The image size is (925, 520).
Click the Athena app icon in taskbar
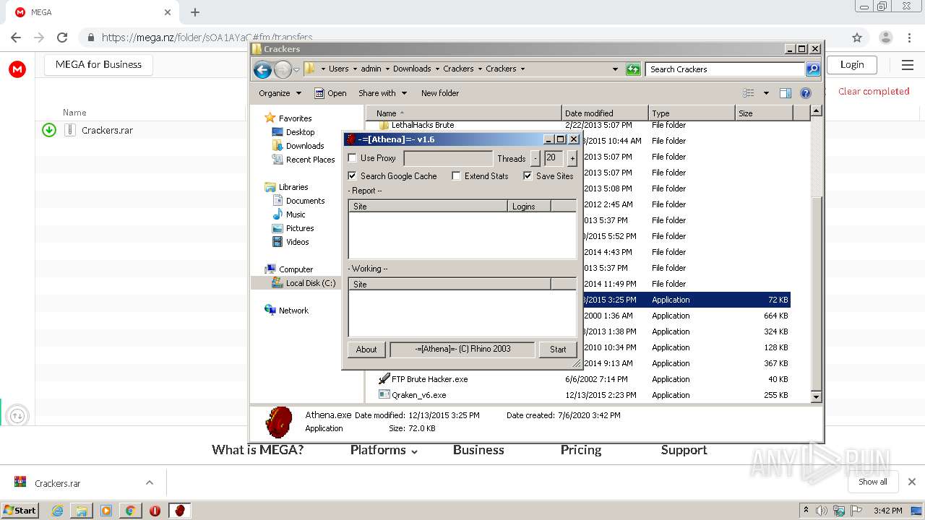click(180, 511)
